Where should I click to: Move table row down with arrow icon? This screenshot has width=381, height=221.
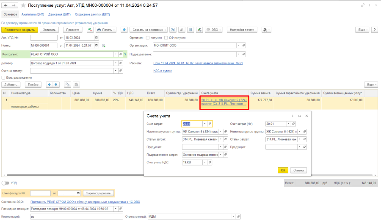(x=56, y=85)
